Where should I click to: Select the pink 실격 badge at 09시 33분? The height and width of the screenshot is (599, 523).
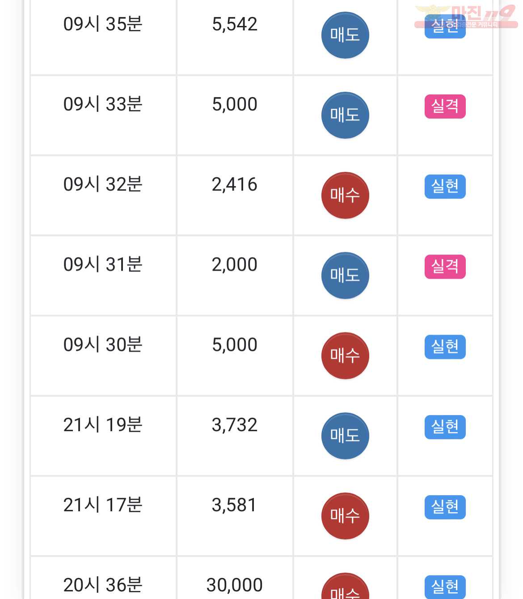445,106
